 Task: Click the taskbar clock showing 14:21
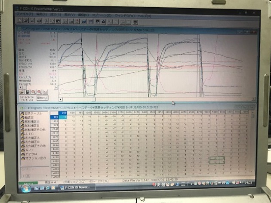tap(248, 183)
